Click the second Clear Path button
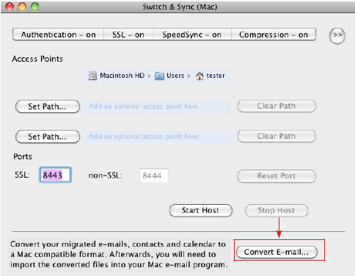Image resolution: width=355 pixels, height=276 pixels. click(277, 136)
